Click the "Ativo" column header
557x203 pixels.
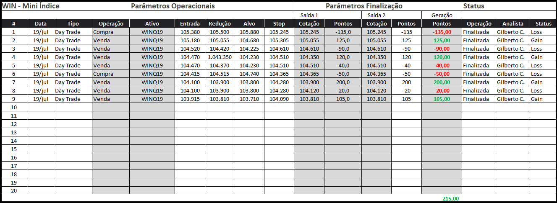[152, 24]
